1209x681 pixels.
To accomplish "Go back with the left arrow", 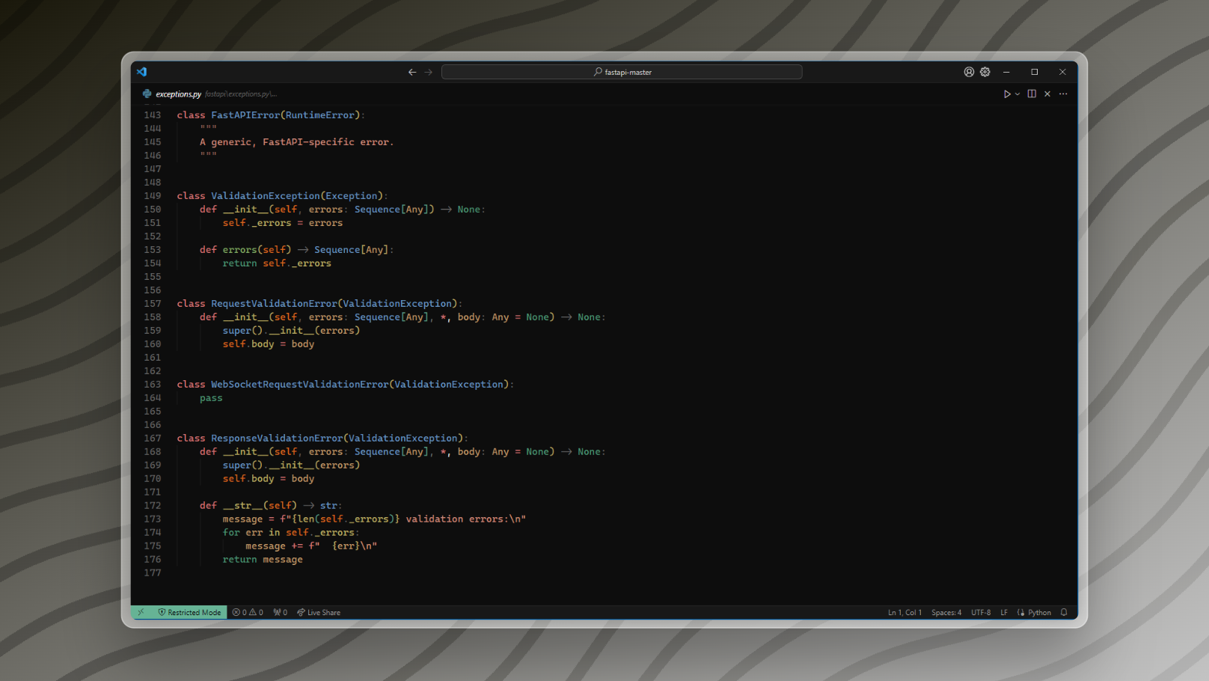I will coord(412,72).
